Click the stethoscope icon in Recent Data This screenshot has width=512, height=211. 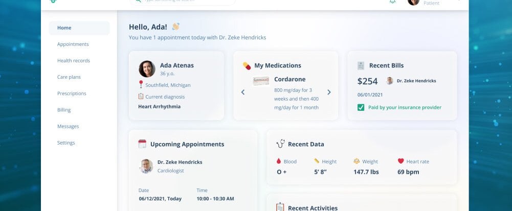(280, 144)
